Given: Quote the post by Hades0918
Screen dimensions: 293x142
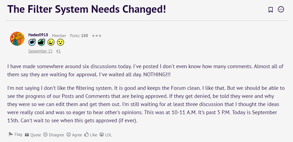Looking at the screenshot, I should pyautogui.click(x=33, y=135).
